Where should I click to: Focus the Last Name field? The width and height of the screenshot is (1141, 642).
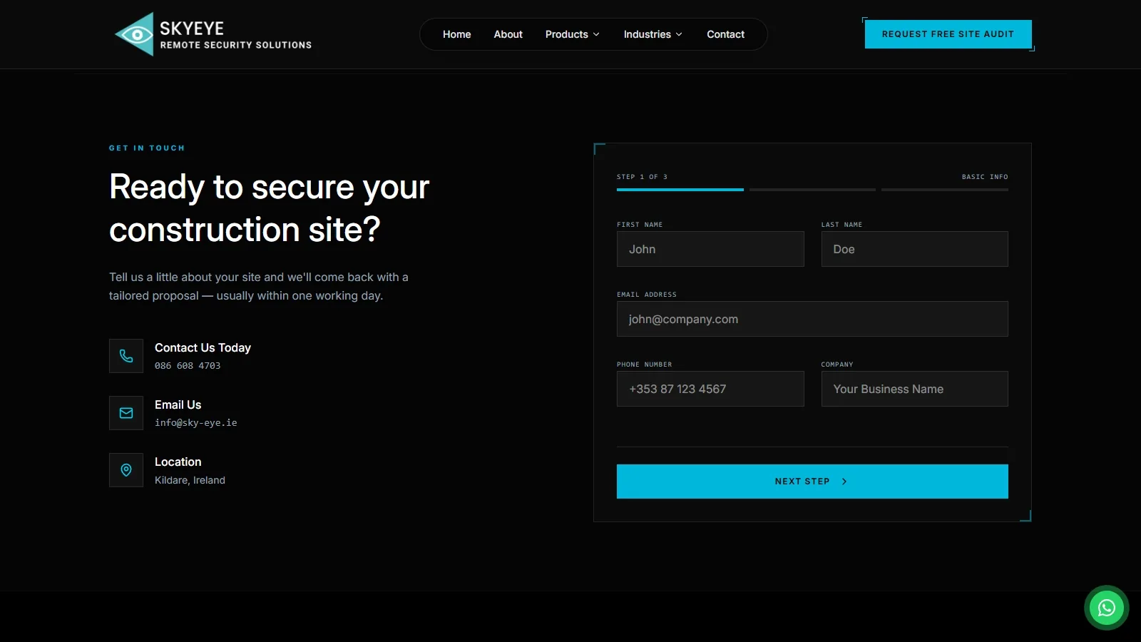[914, 249]
